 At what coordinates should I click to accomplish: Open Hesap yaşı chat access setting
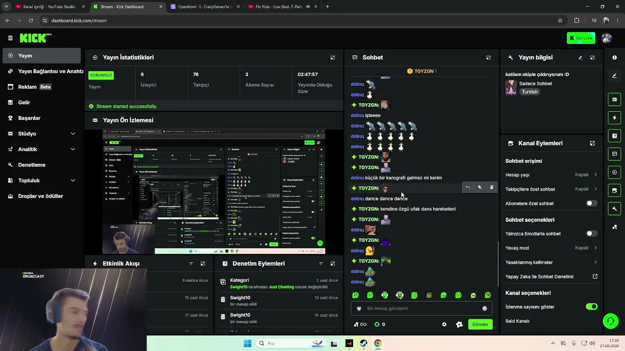pos(551,175)
